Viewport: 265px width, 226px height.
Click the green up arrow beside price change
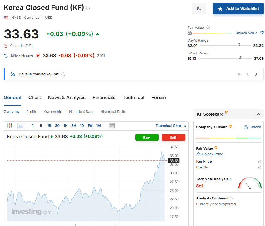click(97, 34)
